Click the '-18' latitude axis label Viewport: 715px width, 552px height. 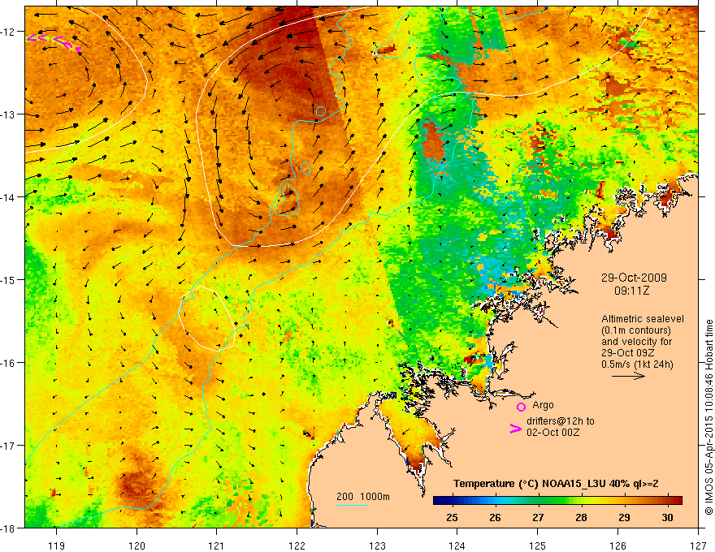[x=8, y=528]
